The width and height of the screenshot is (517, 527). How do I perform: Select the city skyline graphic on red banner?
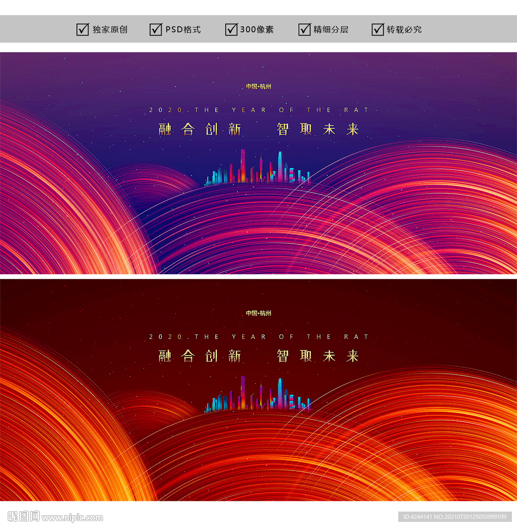(x=257, y=394)
